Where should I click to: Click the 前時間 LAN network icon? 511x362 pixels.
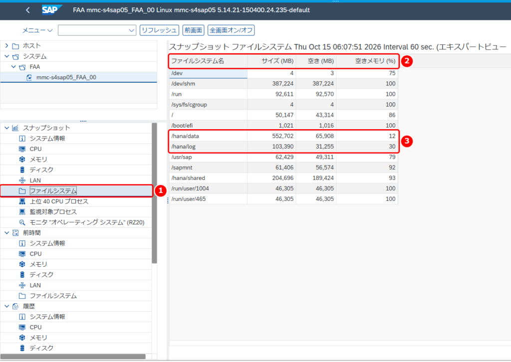tap(22, 285)
